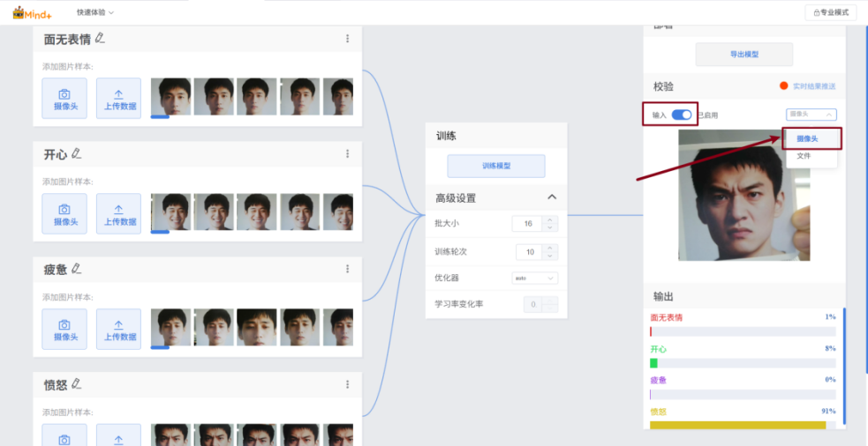Click the 面无表情 output progress bar
Image resolution: width=868 pixels, height=446 pixels.
[743, 331]
